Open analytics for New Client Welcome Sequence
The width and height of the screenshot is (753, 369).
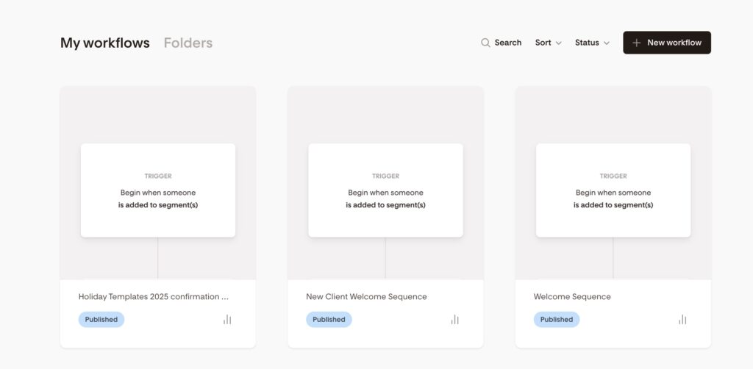454,320
